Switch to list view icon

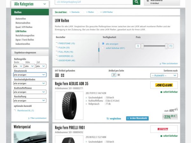pyautogui.click(x=57, y=75)
